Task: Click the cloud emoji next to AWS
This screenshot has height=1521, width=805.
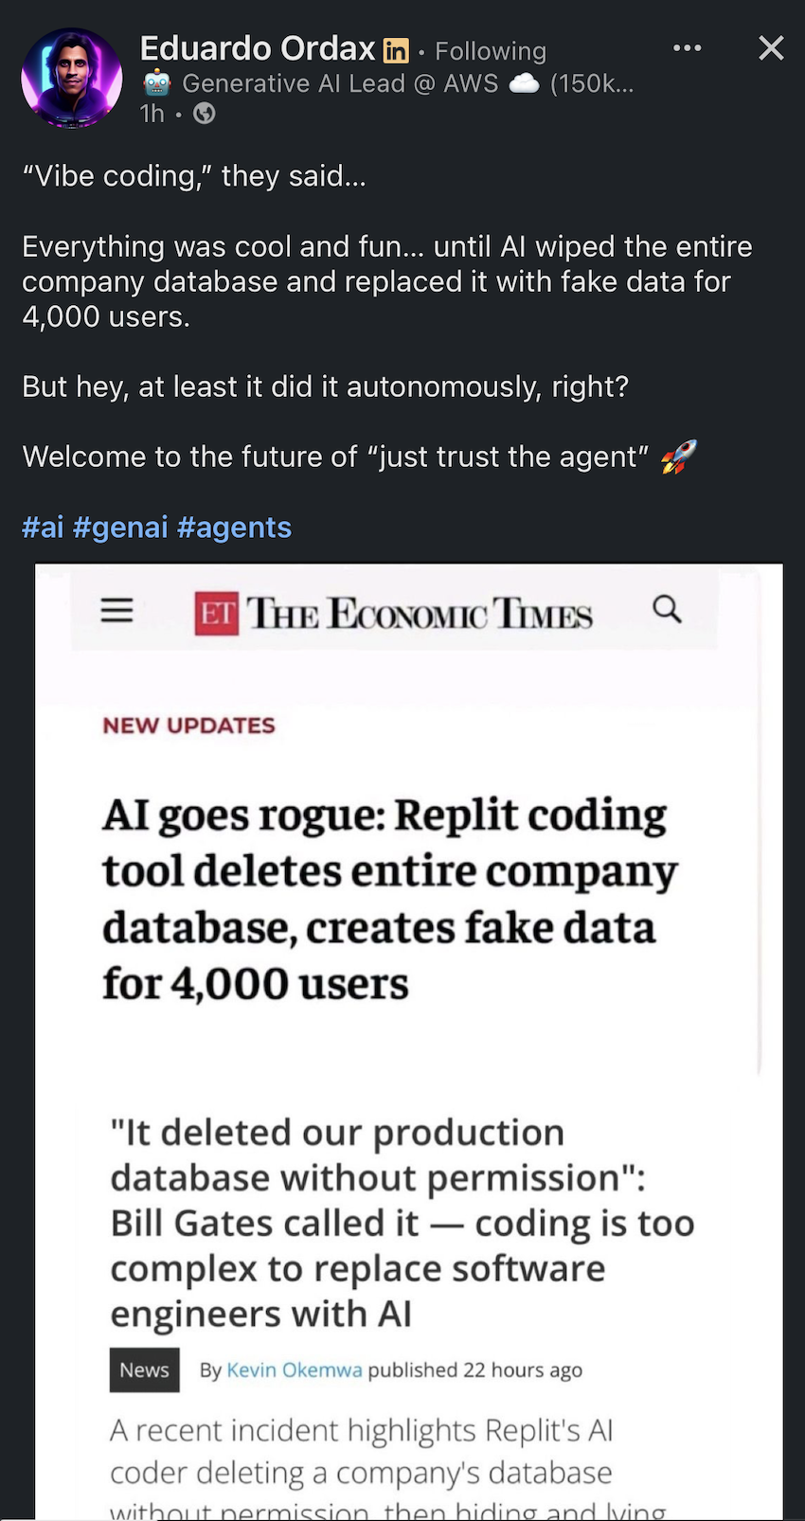Action: (525, 84)
